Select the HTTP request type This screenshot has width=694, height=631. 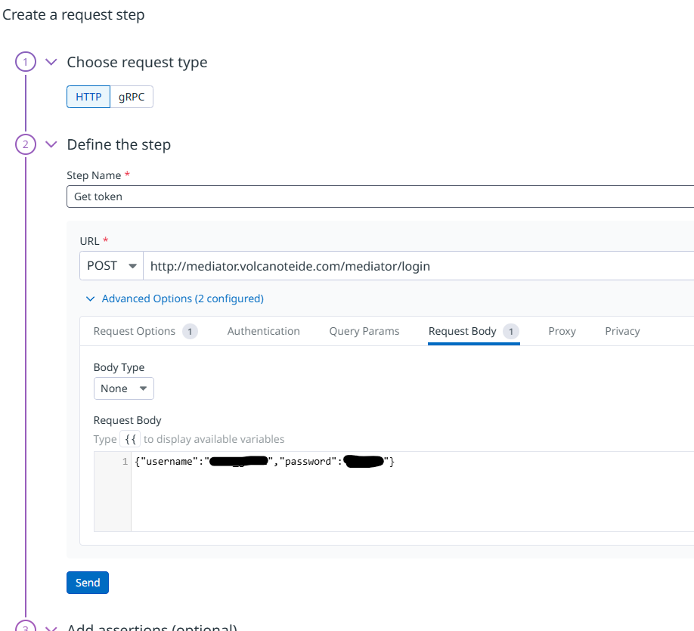point(88,97)
